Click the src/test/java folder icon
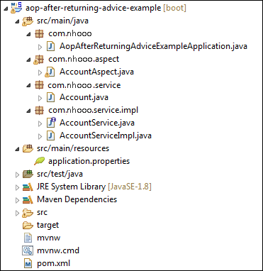 tap(28, 174)
